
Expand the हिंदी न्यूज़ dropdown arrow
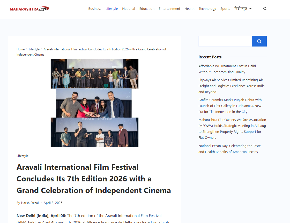[x=250, y=9]
